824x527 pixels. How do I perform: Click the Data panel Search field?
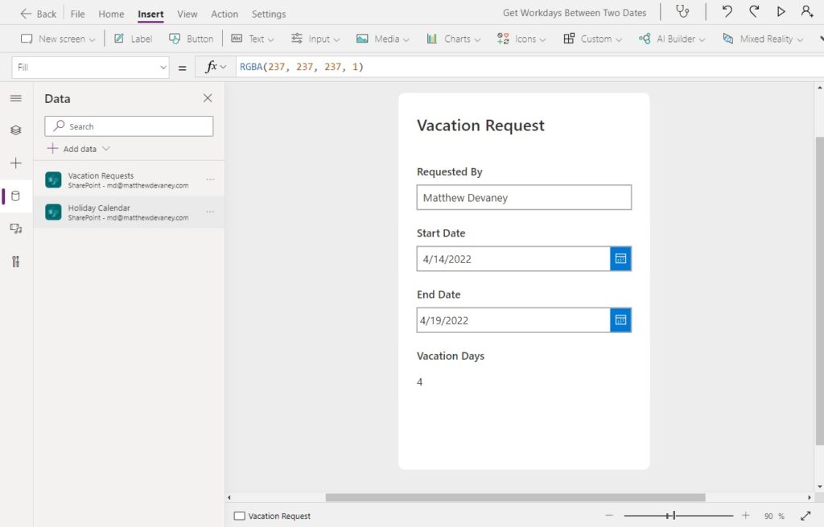coord(129,126)
